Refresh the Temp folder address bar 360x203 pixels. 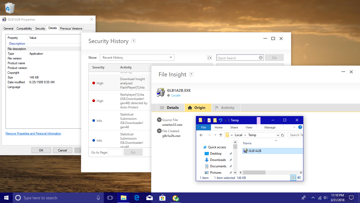click(x=282, y=135)
